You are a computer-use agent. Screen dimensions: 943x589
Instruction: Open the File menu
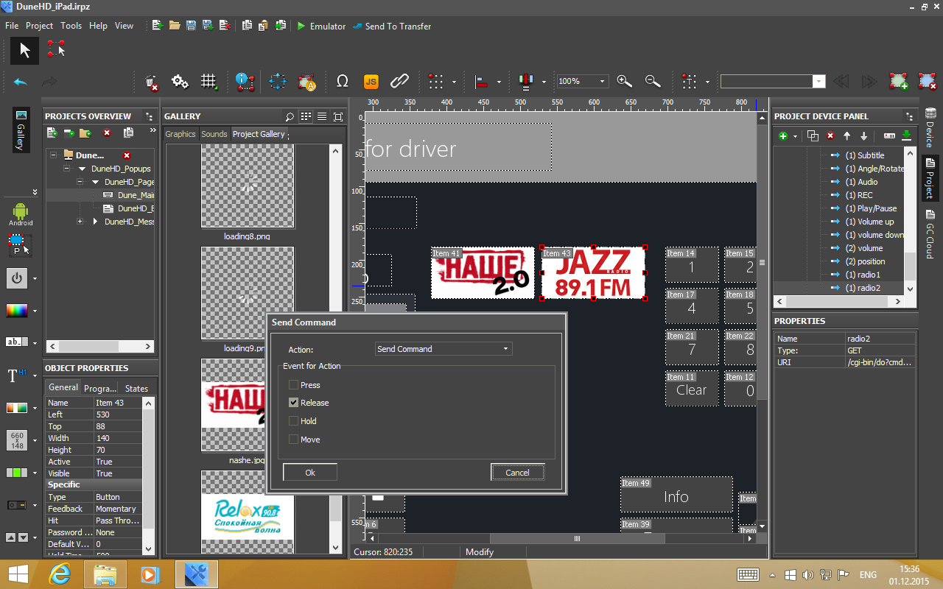[x=12, y=26]
